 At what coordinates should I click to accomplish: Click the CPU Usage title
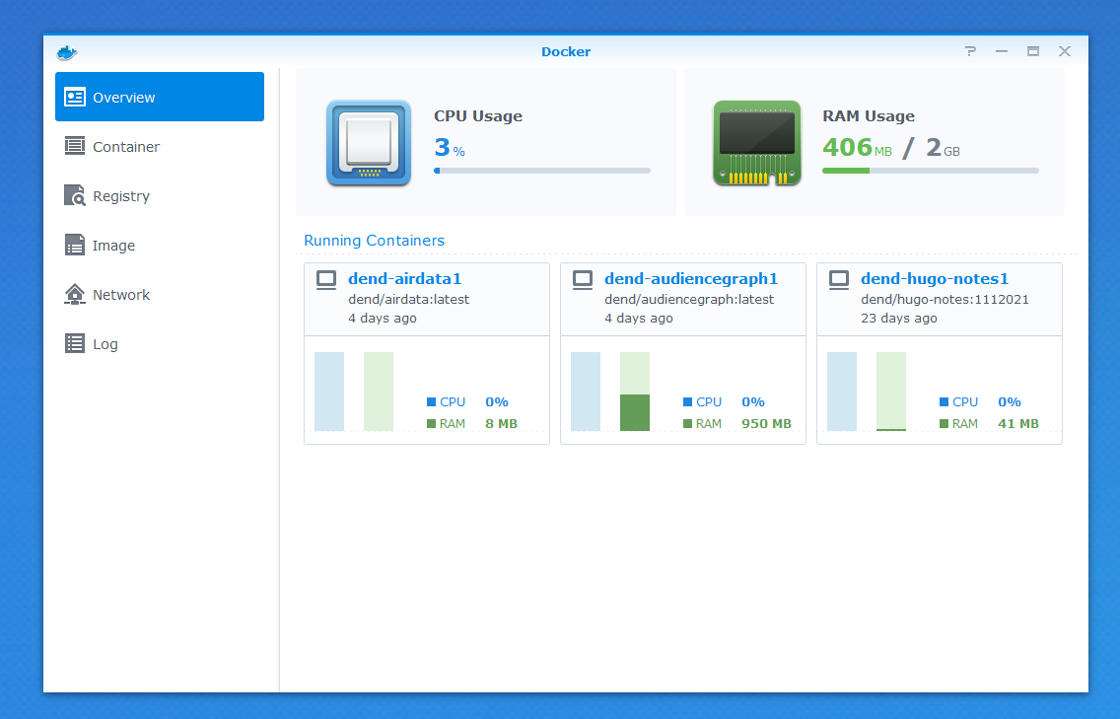(x=478, y=115)
